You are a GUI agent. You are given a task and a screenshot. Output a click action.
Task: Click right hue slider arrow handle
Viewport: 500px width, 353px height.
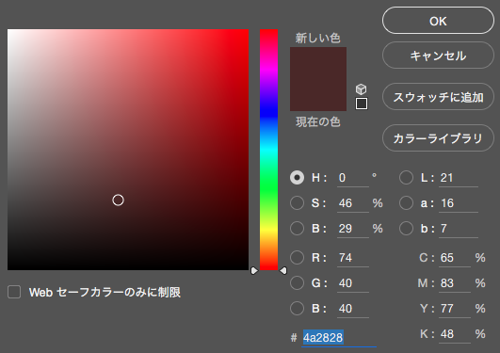283,271
